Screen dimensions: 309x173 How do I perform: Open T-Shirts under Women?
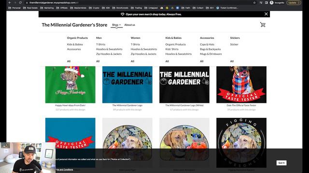pyautogui.click(x=135, y=45)
